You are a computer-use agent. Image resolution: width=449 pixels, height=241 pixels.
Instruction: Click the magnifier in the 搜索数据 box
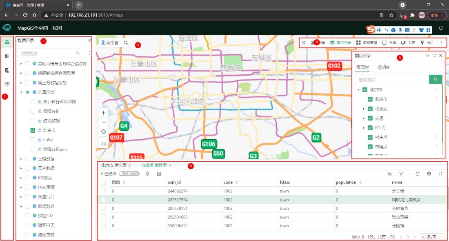click(78, 53)
